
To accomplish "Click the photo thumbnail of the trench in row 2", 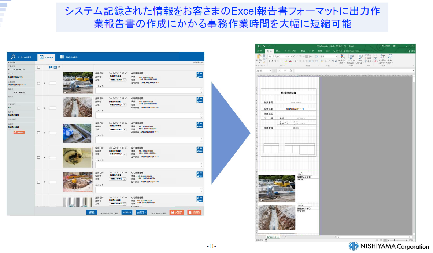I will [77, 107].
